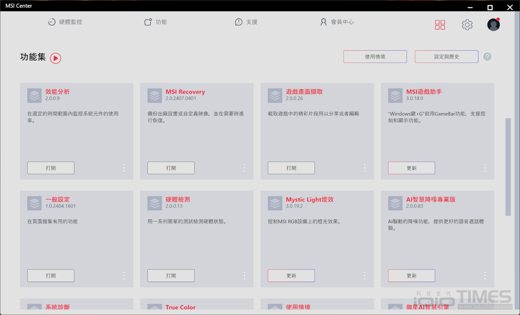Image resolution: width=520 pixels, height=315 pixels.
Task: Click the 設定與歷史 button
Action: click(447, 57)
